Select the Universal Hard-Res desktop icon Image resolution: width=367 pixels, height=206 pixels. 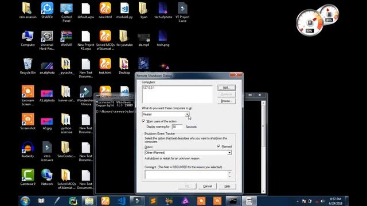(47, 40)
